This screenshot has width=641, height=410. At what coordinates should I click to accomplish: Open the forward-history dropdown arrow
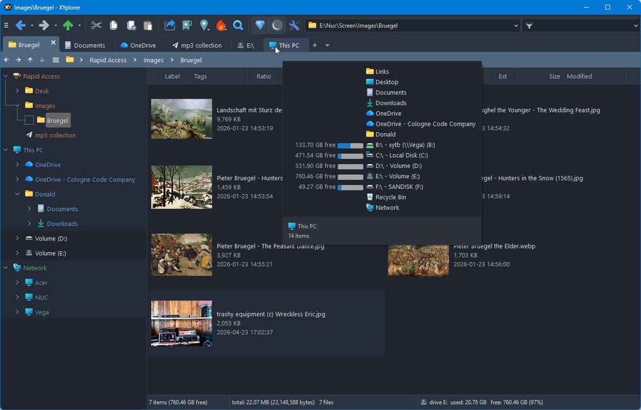56,25
